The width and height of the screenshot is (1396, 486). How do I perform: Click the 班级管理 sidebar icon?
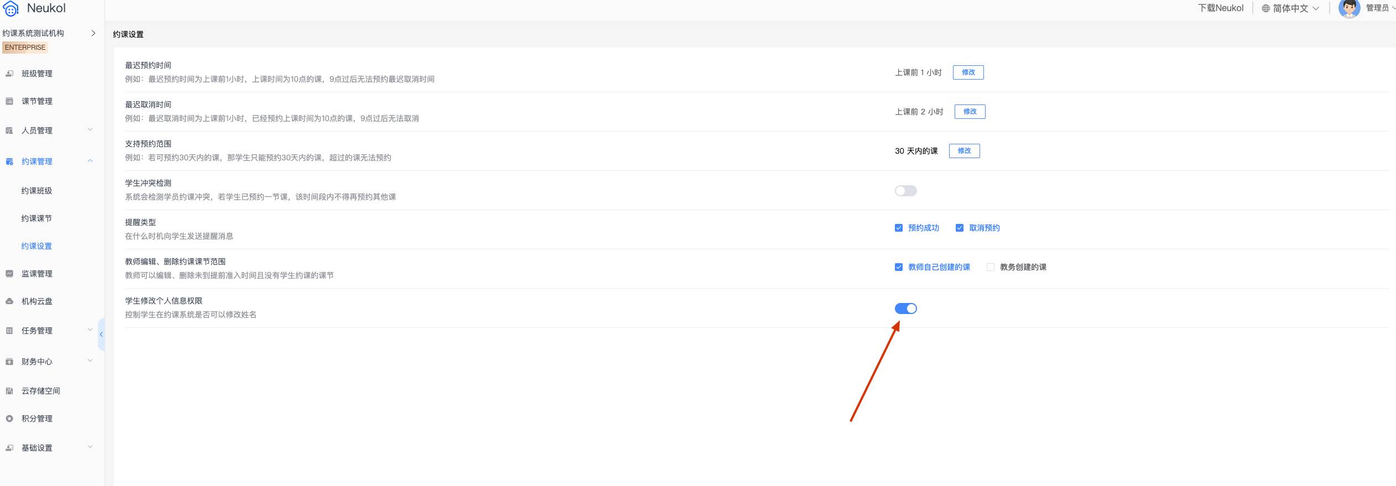click(9, 74)
